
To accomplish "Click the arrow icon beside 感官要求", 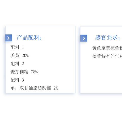I will point(84,38).
